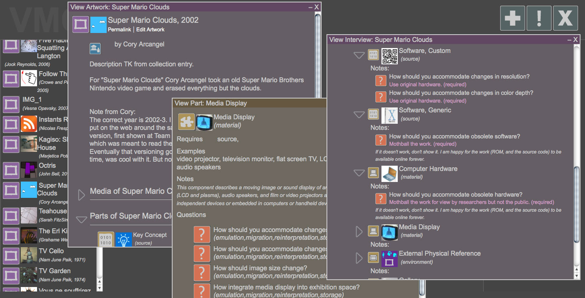Viewport: 585px width, 298px height.
Task: Click 'Mothball the work. (required)' answer
Action: click(423, 144)
